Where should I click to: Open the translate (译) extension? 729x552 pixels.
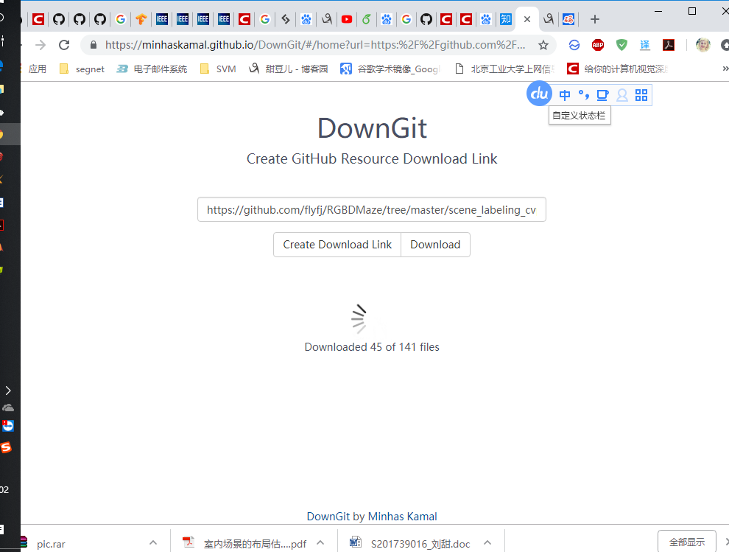(645, 45)
